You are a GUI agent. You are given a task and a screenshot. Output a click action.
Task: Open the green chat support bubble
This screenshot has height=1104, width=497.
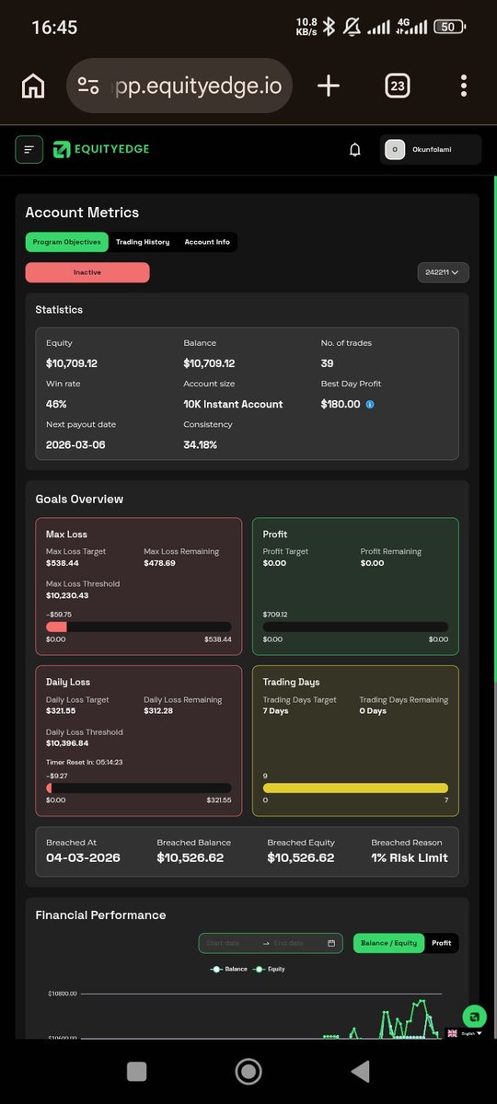pyautogui.click(x=474, y=1016)
